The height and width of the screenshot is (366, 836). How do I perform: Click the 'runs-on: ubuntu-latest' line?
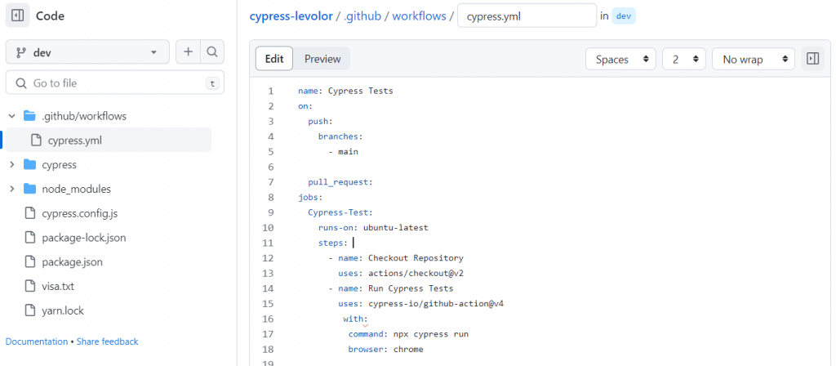pos(373,228)
